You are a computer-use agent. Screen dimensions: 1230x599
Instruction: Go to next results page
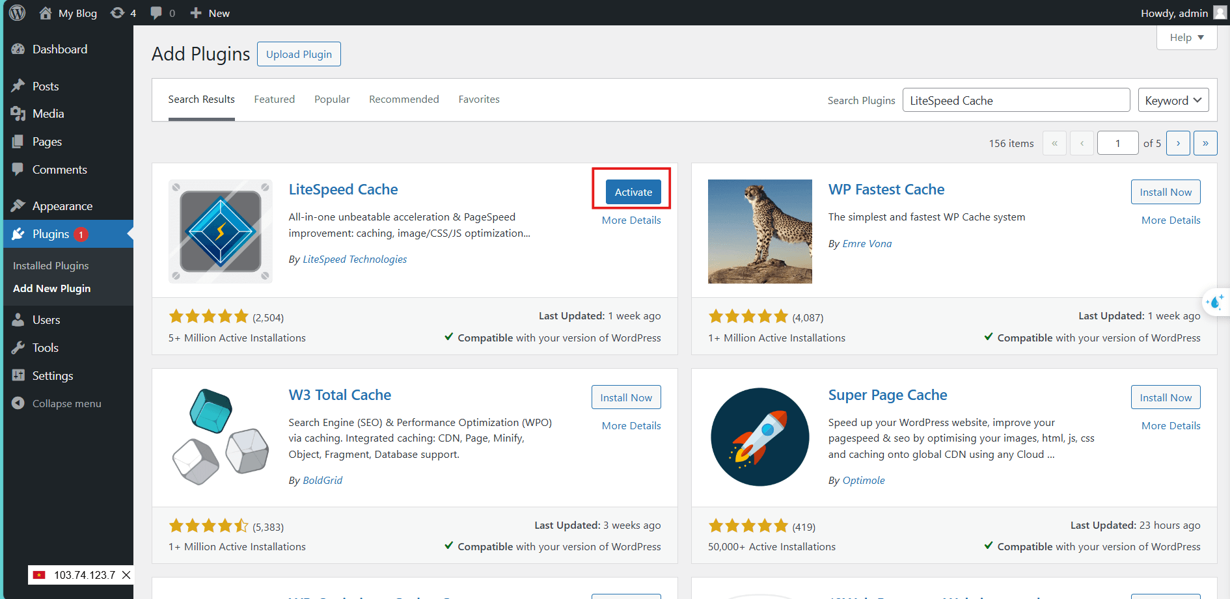(x=1178, y=143)
